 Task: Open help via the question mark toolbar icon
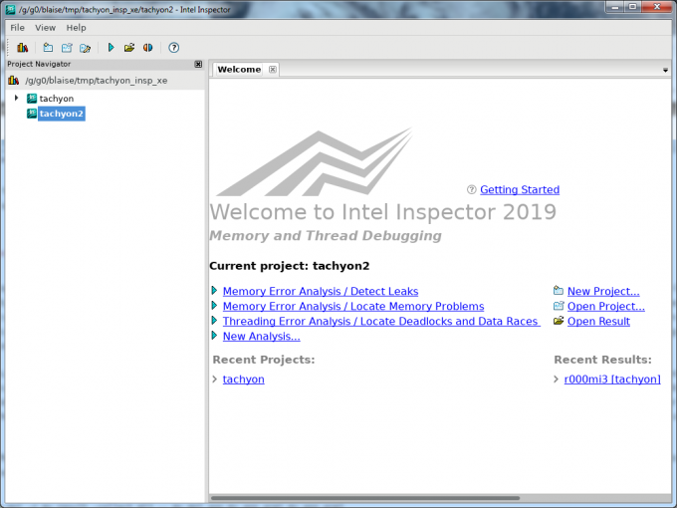click(x=173, y=48)
